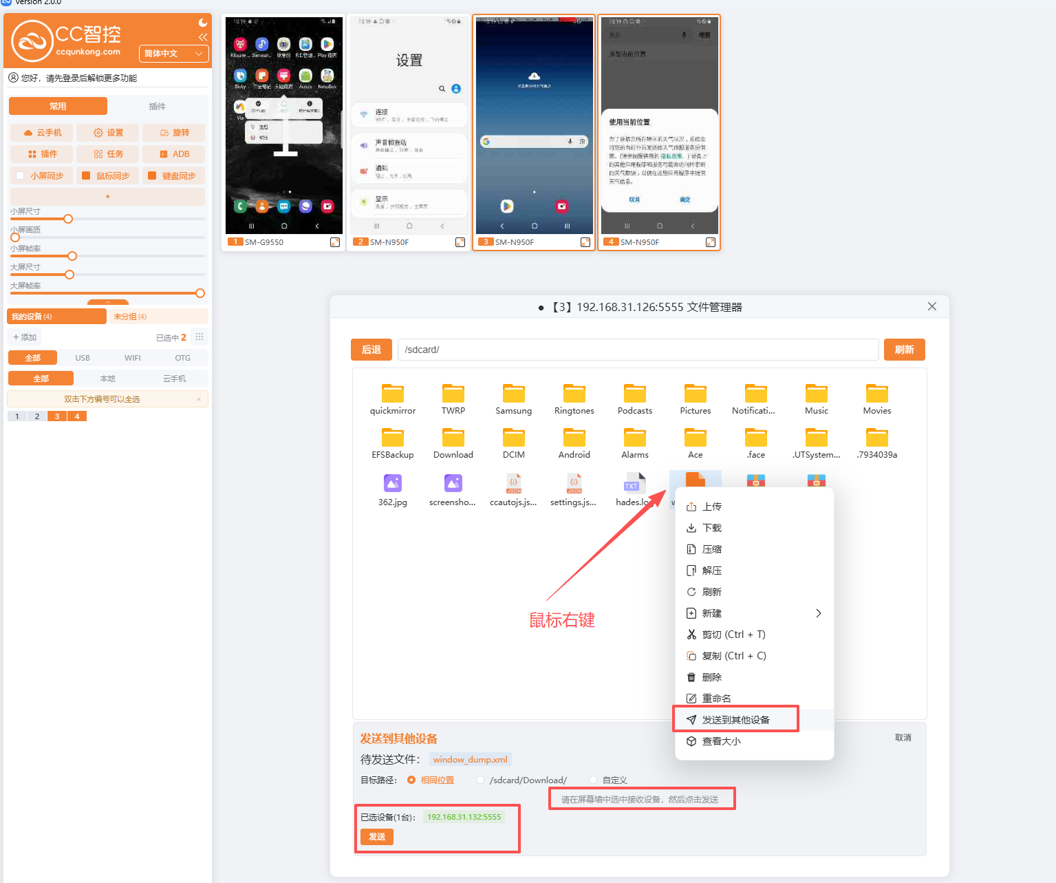The height and width of the screenshot is (883, 1056).
Task: Open the settings.json file
Action: tap(574, 484)
